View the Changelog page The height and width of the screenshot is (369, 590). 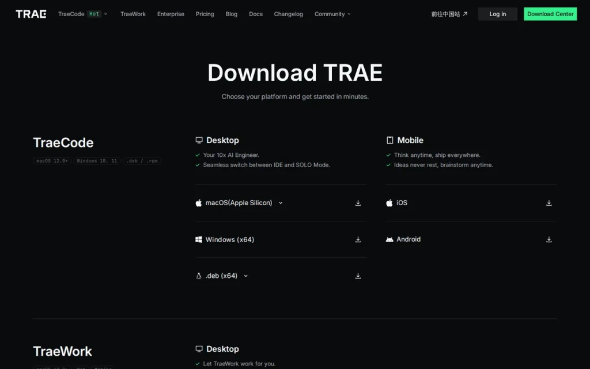(288, 14)
